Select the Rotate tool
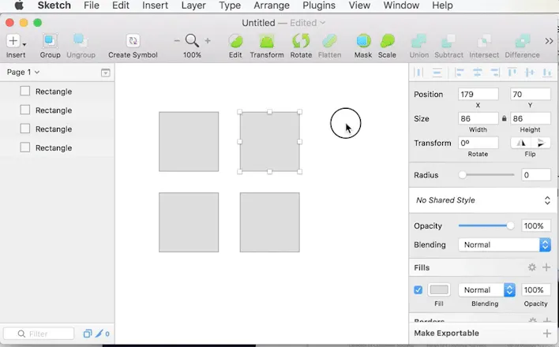 [301, 41]
